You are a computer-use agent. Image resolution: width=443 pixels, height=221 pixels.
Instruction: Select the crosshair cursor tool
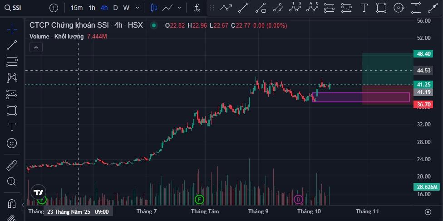(x=12, y=29)
